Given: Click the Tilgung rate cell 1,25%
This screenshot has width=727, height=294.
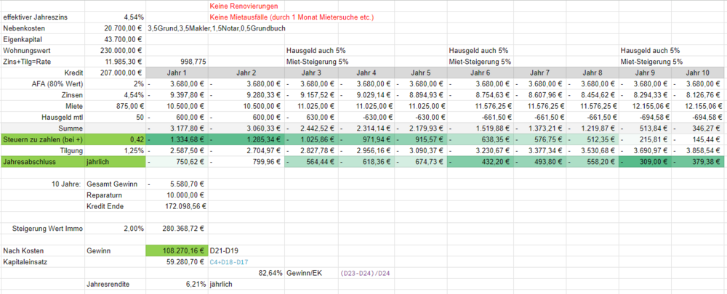Looking at the screenshot, I should [x=134, y=150].
